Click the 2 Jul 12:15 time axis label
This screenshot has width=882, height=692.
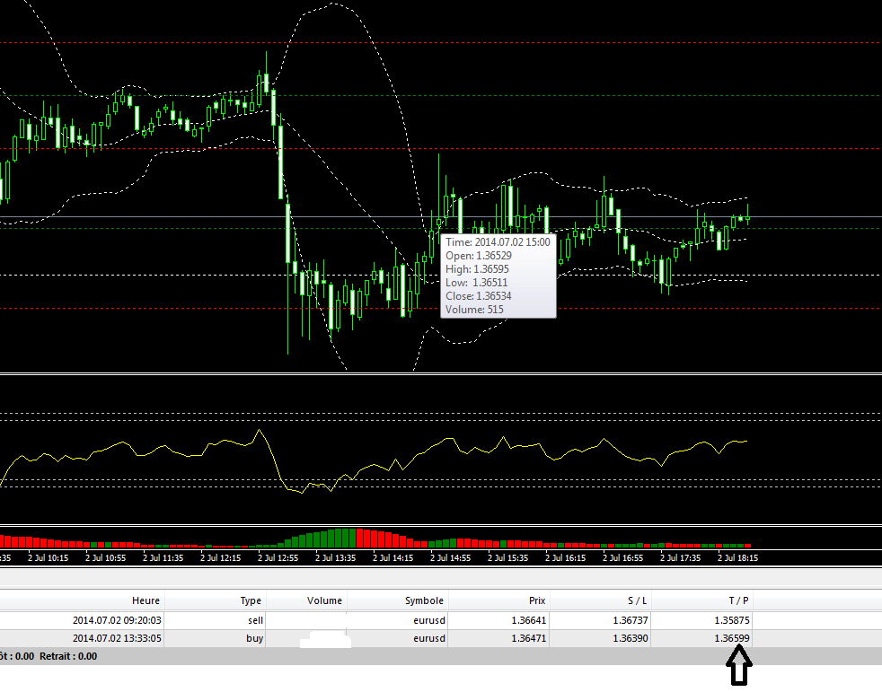point(221,557)
